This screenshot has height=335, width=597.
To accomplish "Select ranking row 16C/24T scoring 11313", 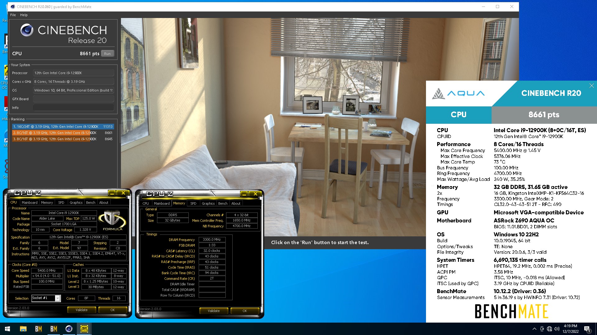I will coord(63,127).
